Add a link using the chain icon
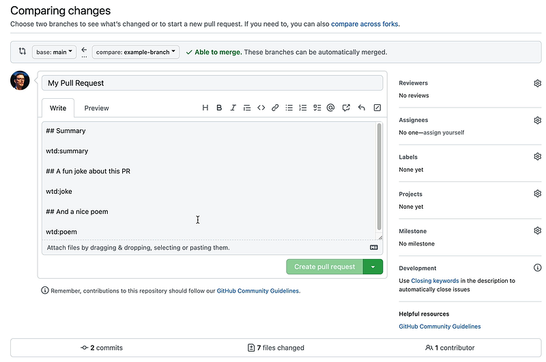546x362 pixels. 275,108
